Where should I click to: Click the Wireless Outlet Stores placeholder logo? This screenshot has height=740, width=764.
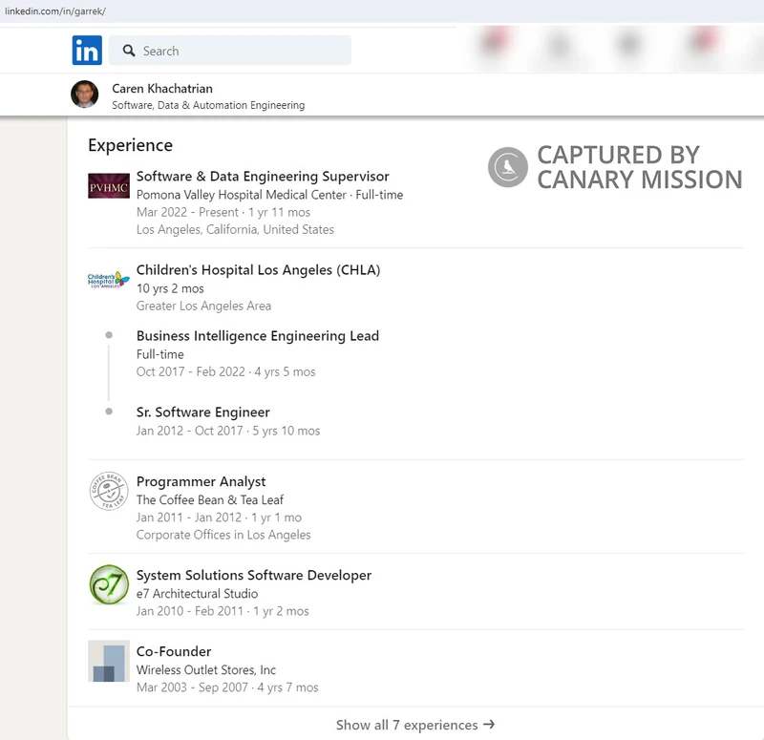click(109, 661)
